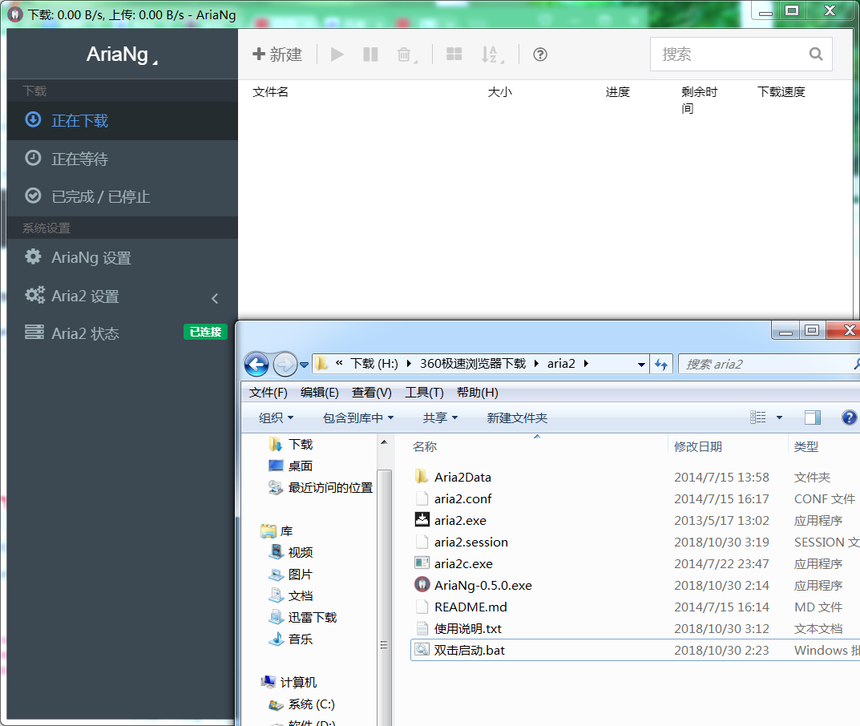Click Explorer forward navigation arrow
The image size is (860, 726).
pyautogui.click(x=284, y=364)
